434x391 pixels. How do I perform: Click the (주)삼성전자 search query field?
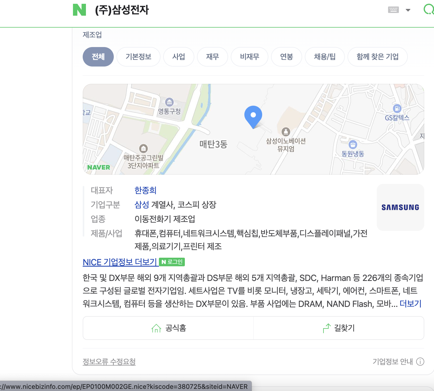point(122,10)
